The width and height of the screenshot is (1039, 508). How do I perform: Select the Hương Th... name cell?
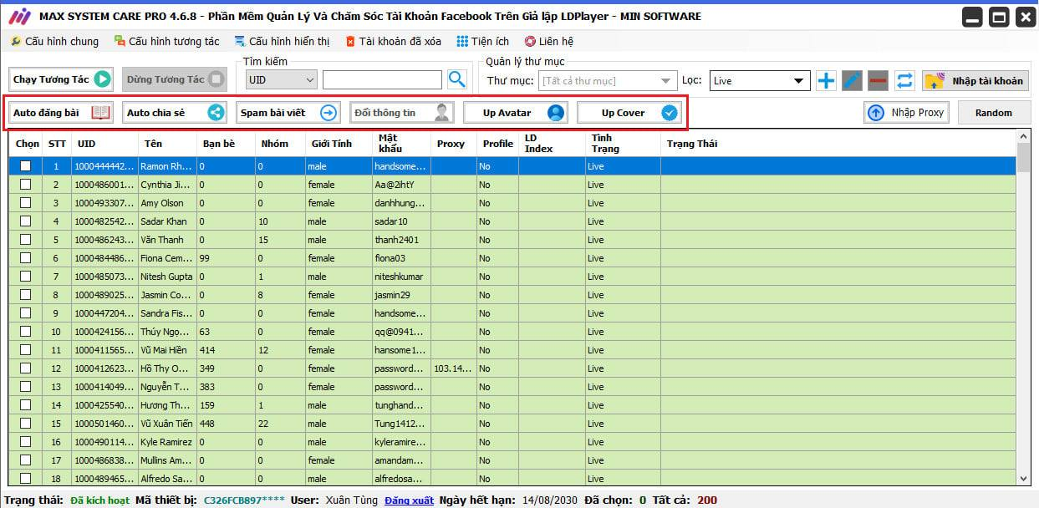click(x=168, y=405)
